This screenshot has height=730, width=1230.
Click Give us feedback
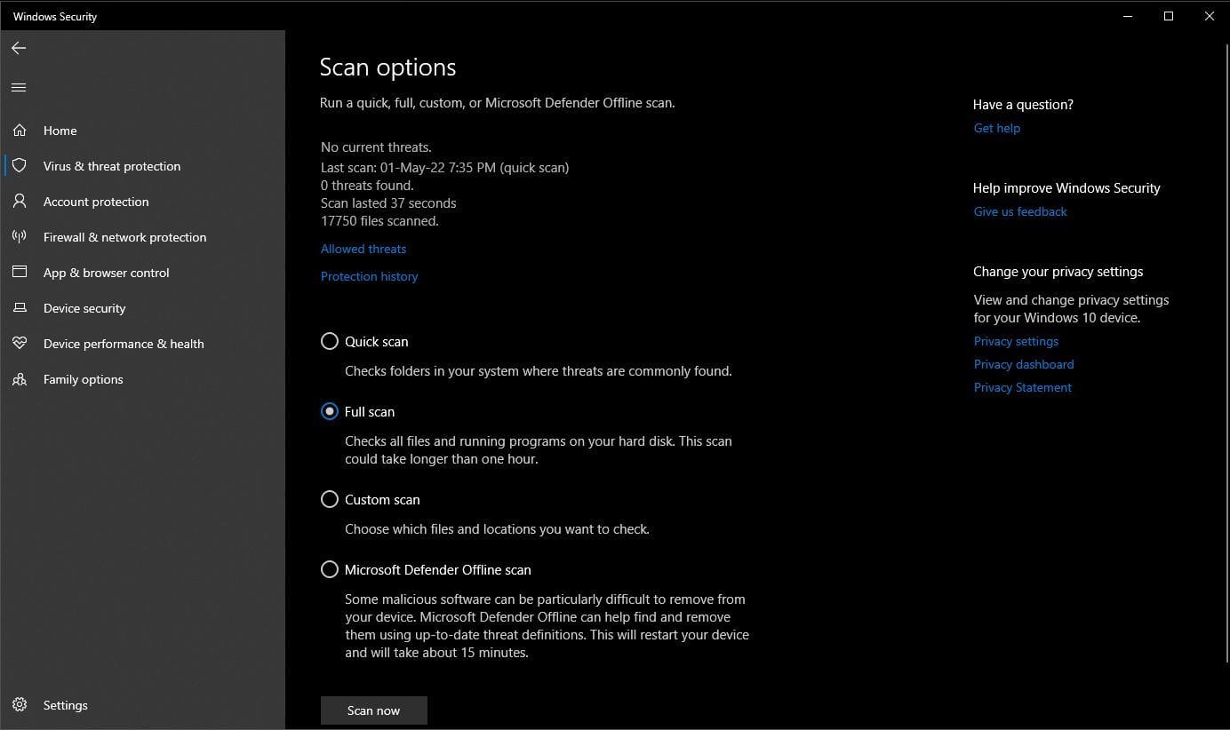[1019, 211]
